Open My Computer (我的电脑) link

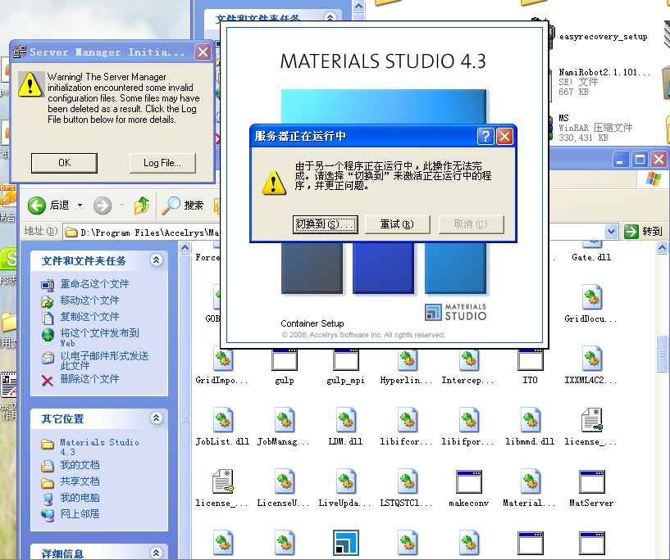pos(80,498)
